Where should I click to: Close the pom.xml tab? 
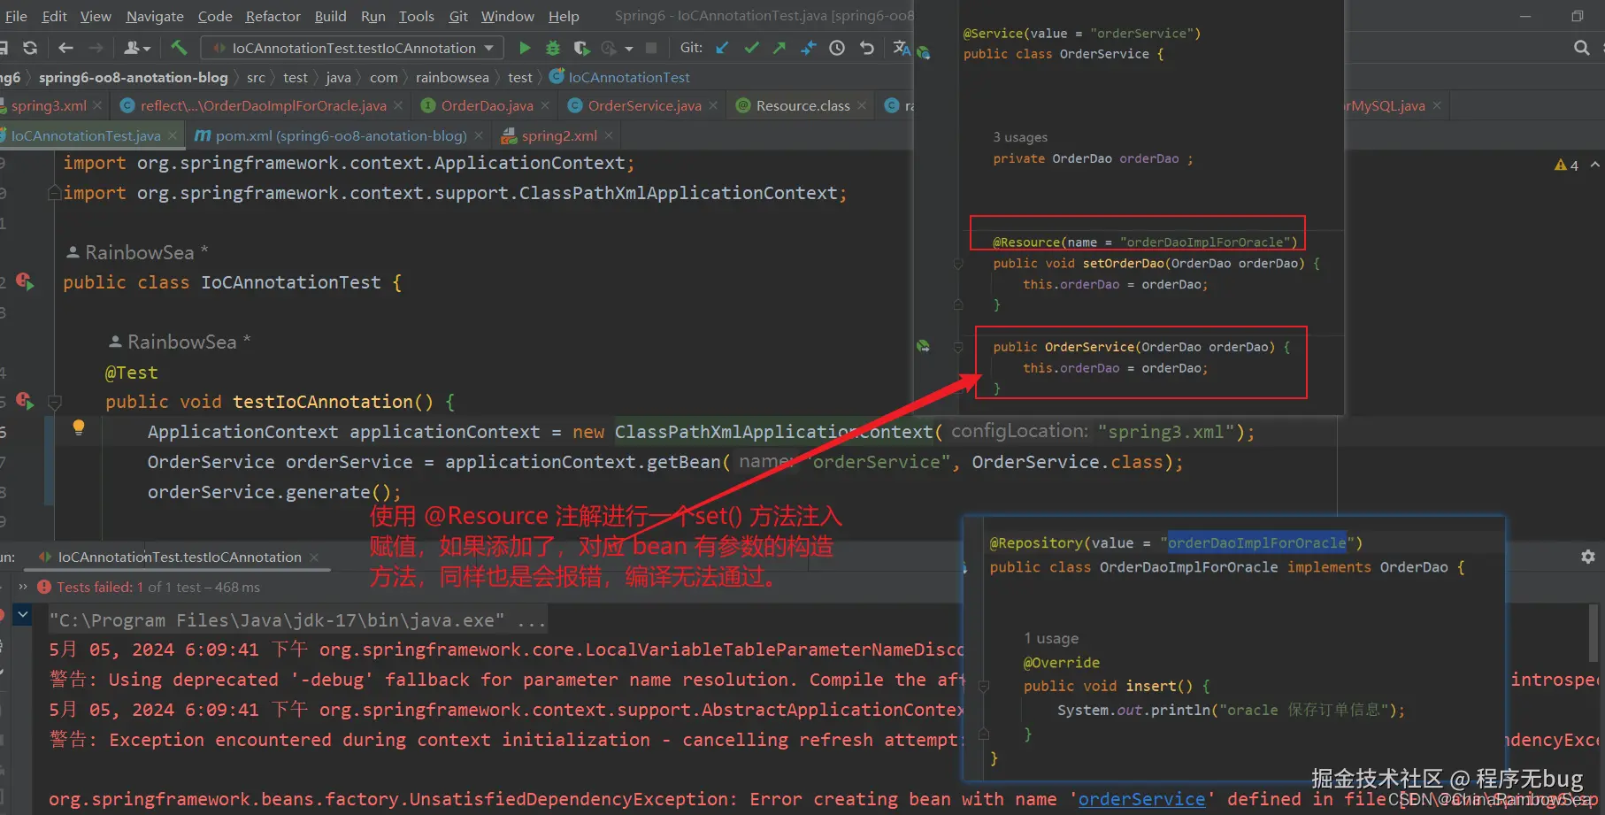479,135
